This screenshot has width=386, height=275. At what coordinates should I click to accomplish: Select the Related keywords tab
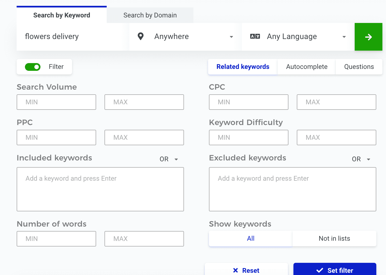(x=243, y=67)
